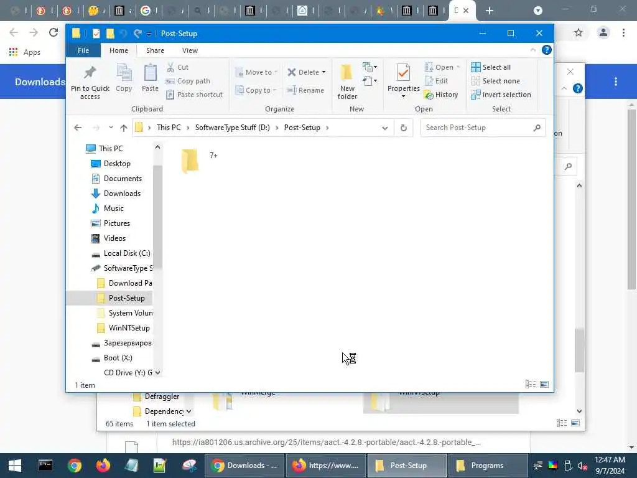Screen dimensions: 637x478
Task: Switch to details view icon
Action: (x=531, y=385)
